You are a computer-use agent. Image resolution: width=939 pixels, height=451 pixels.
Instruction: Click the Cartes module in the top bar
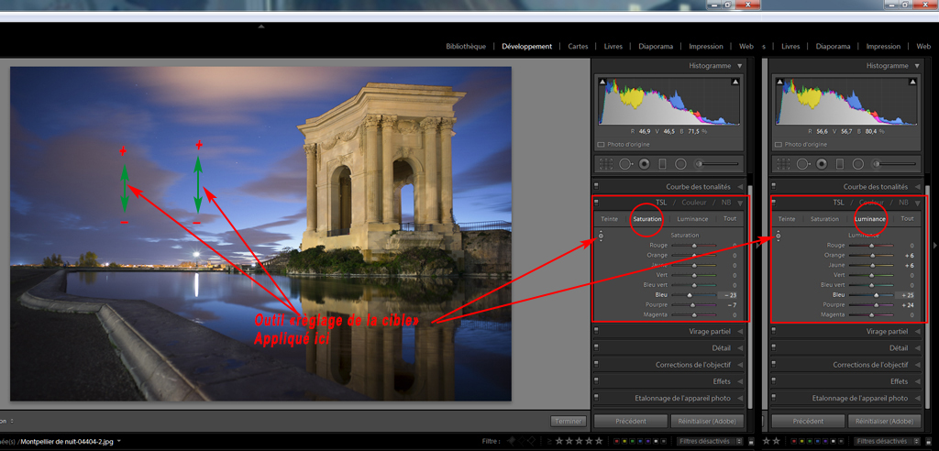tap(578, 46)
